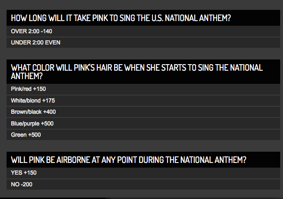Select the OVER 2:00 -140 option
The image size is (283, 199).
coord(143,31)
